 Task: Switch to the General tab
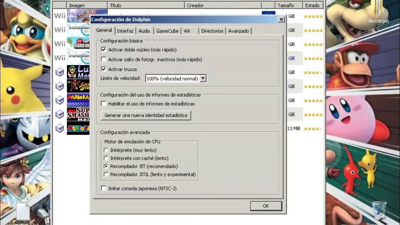pos(104,30)
